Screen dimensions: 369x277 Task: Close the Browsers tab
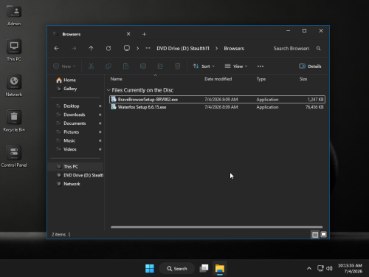(128, 34)
